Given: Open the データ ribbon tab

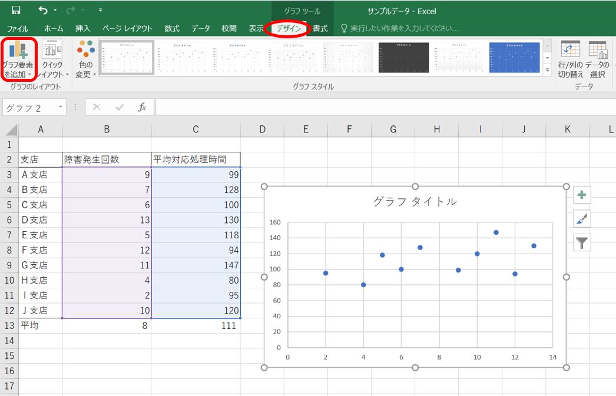Looking at the screenshot, I should tap(200, 28).
